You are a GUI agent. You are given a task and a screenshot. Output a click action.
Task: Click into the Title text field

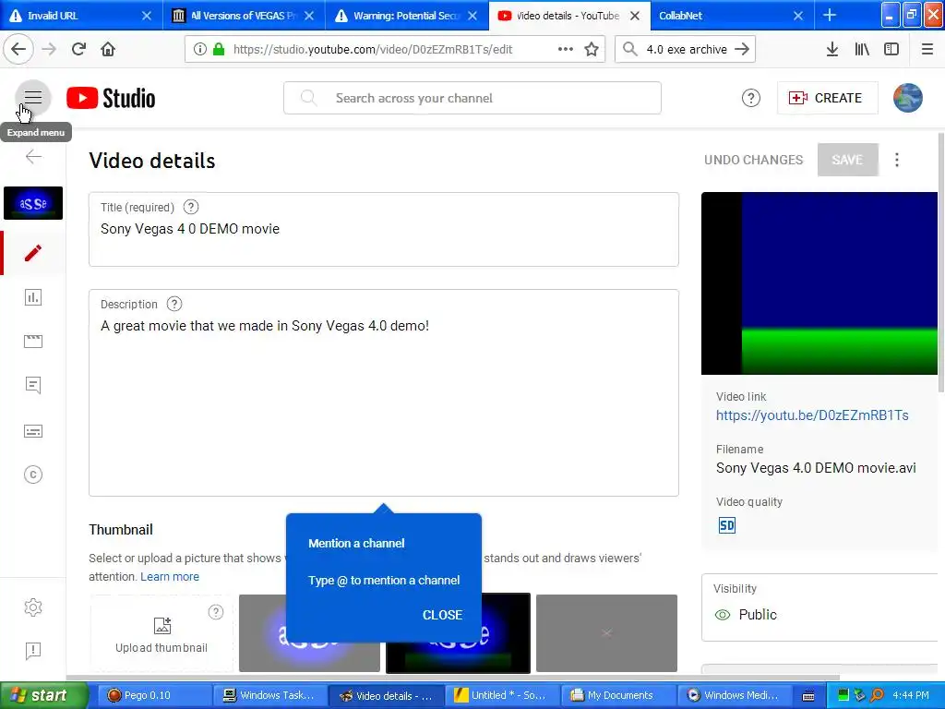point(383,229)
